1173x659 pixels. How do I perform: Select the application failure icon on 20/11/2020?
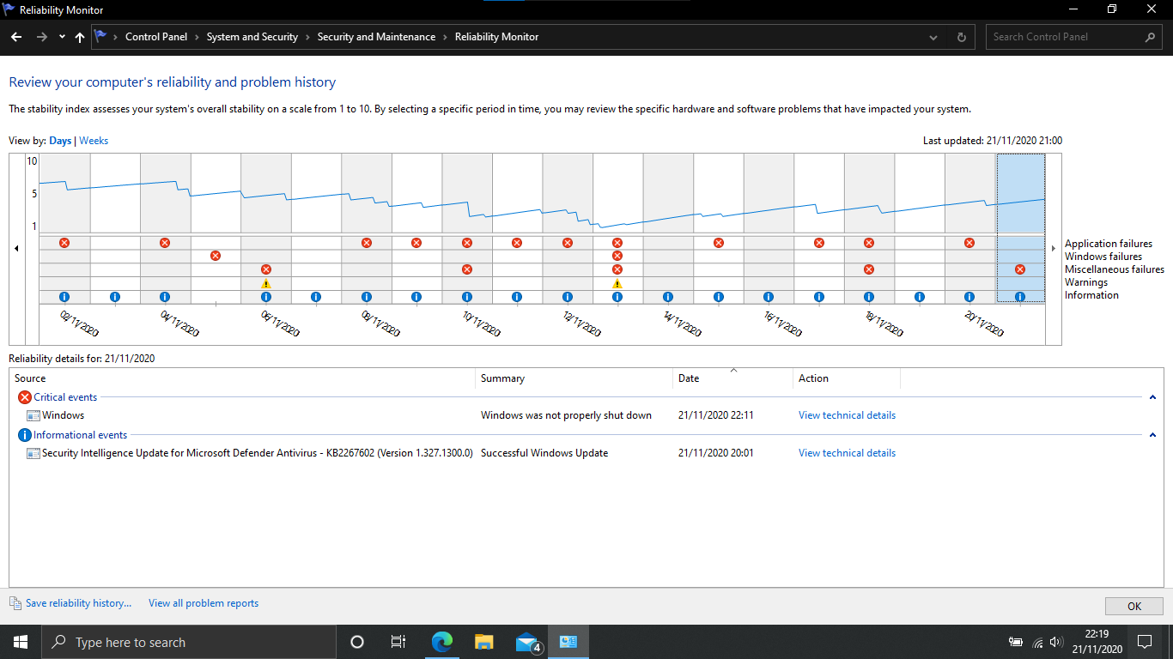point(969,243)
